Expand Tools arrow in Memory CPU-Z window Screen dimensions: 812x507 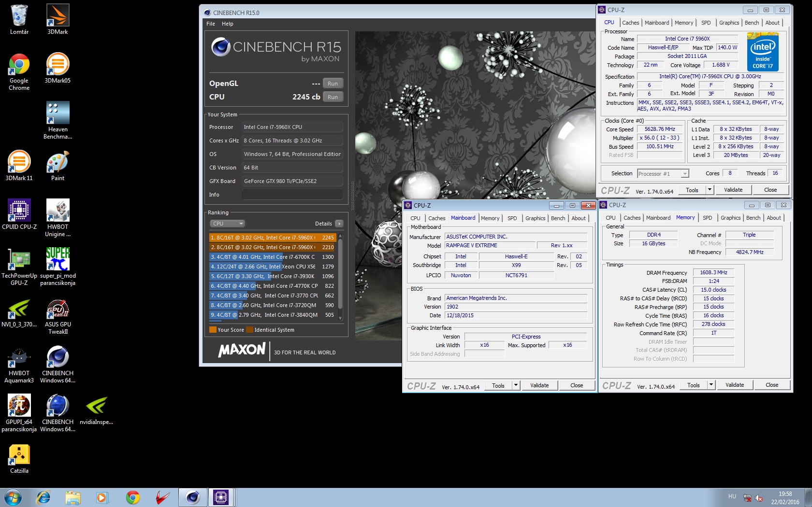711,385
